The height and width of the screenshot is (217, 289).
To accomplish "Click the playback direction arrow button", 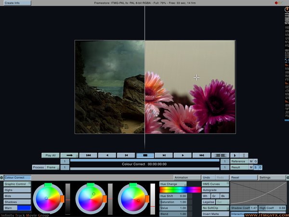I will coord(69,155).
